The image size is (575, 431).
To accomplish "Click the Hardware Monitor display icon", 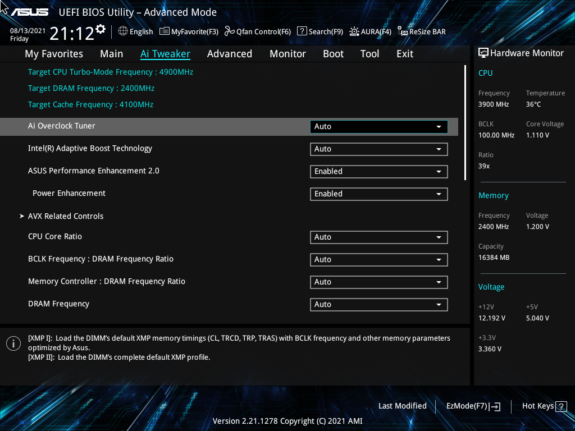I will 483,53.
